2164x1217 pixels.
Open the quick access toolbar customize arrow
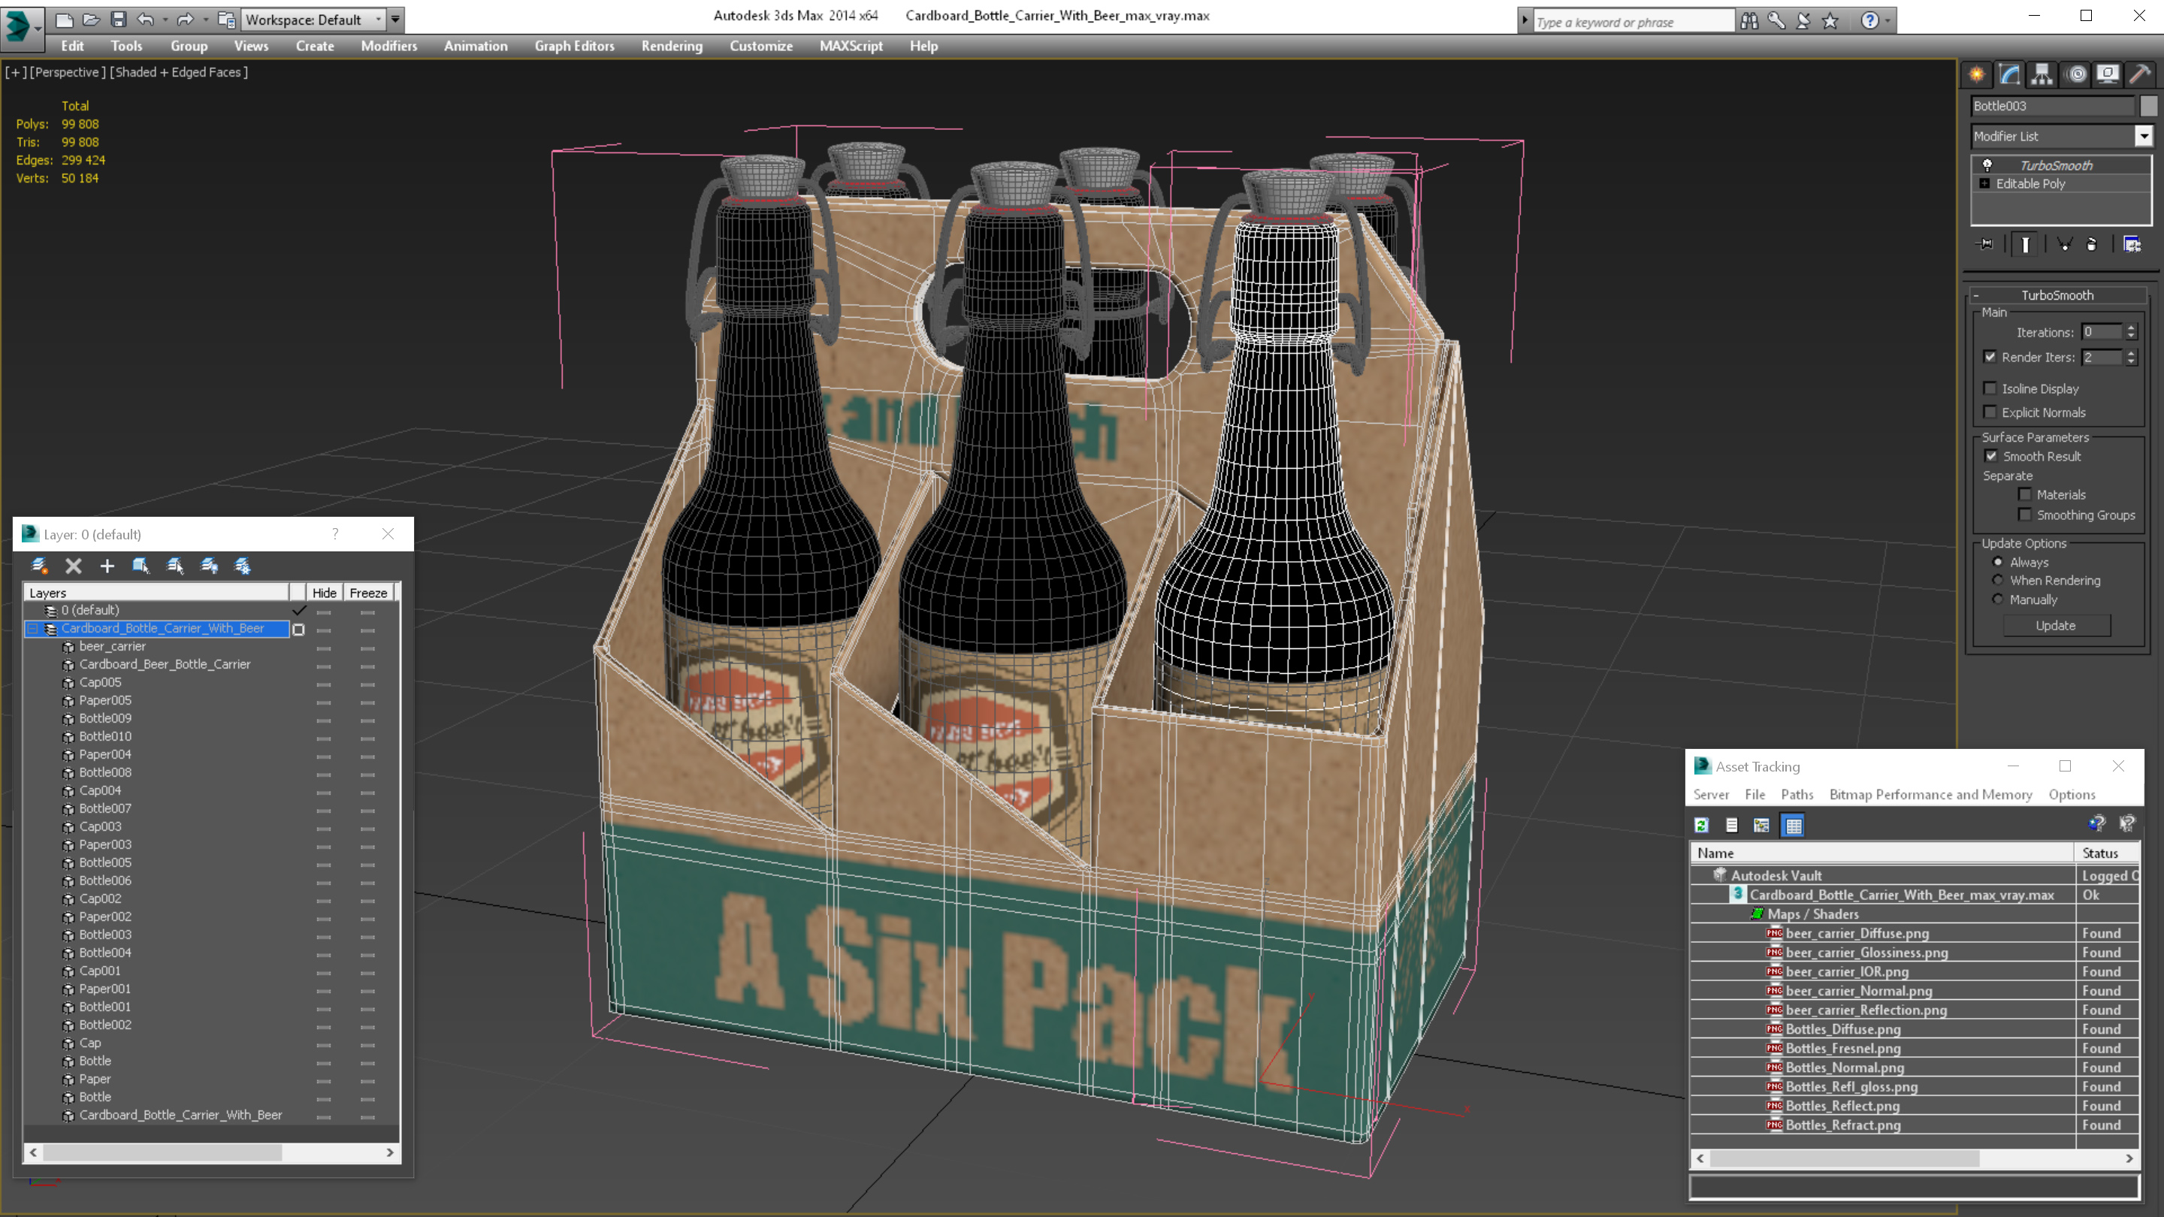pyautogui.click(x=394, y=20)
